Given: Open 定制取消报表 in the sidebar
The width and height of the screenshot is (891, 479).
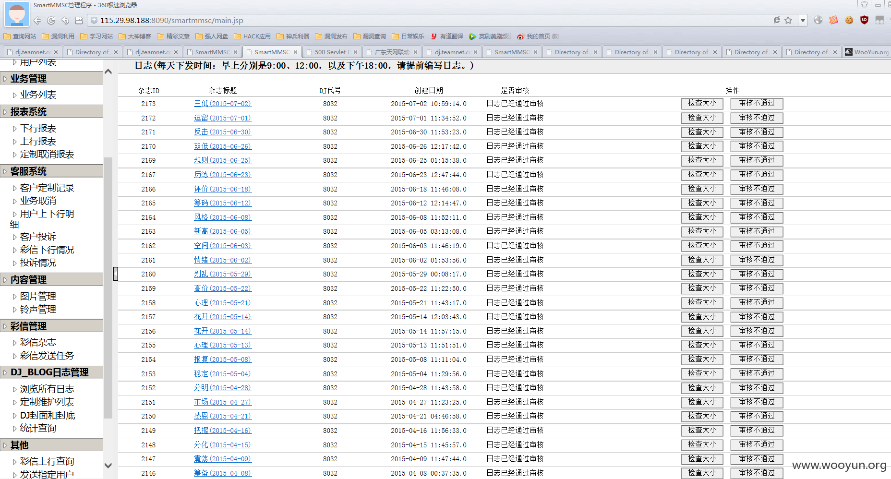Looking at the screenshot, I should [x=47, y=155].
